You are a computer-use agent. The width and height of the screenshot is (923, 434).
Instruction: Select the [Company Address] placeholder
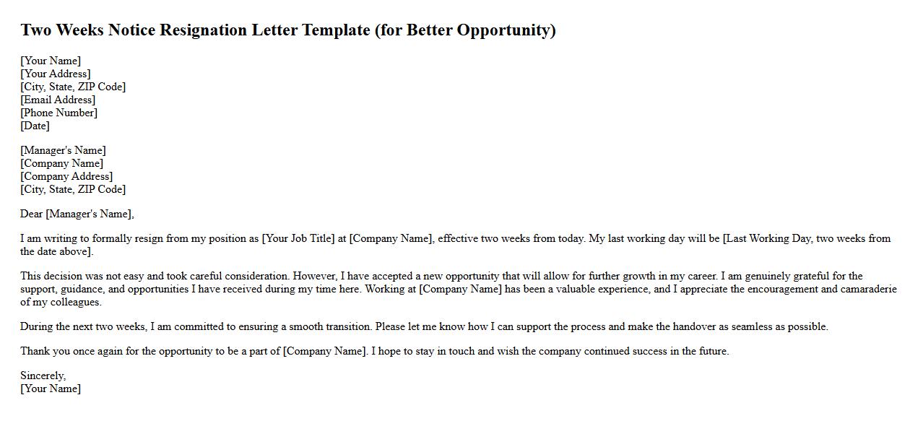(66, 176)
